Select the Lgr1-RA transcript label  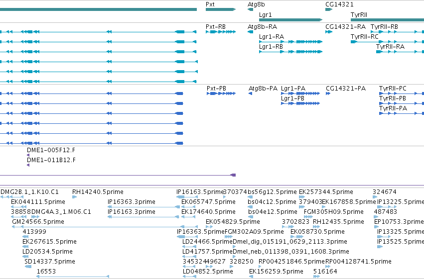pos(272,37)
